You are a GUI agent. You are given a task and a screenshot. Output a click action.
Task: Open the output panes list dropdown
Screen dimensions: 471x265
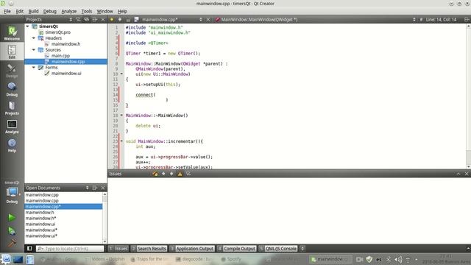pyautogui.click(x=302, y=249)
